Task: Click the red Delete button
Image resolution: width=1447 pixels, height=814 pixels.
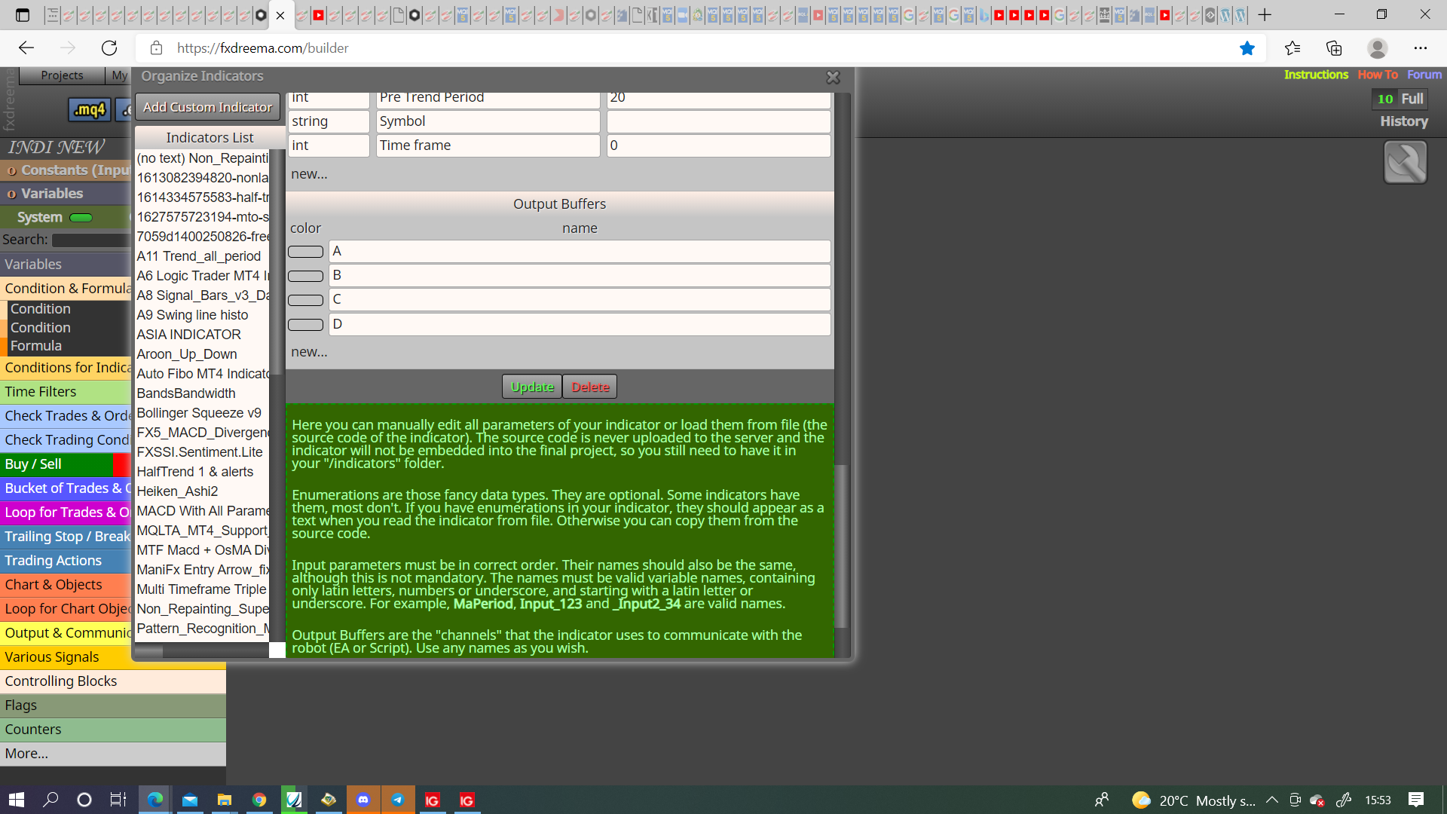Action: (x=590, y=387)
